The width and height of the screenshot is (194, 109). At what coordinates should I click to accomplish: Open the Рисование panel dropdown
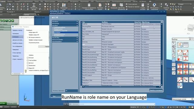pos(11,12)
